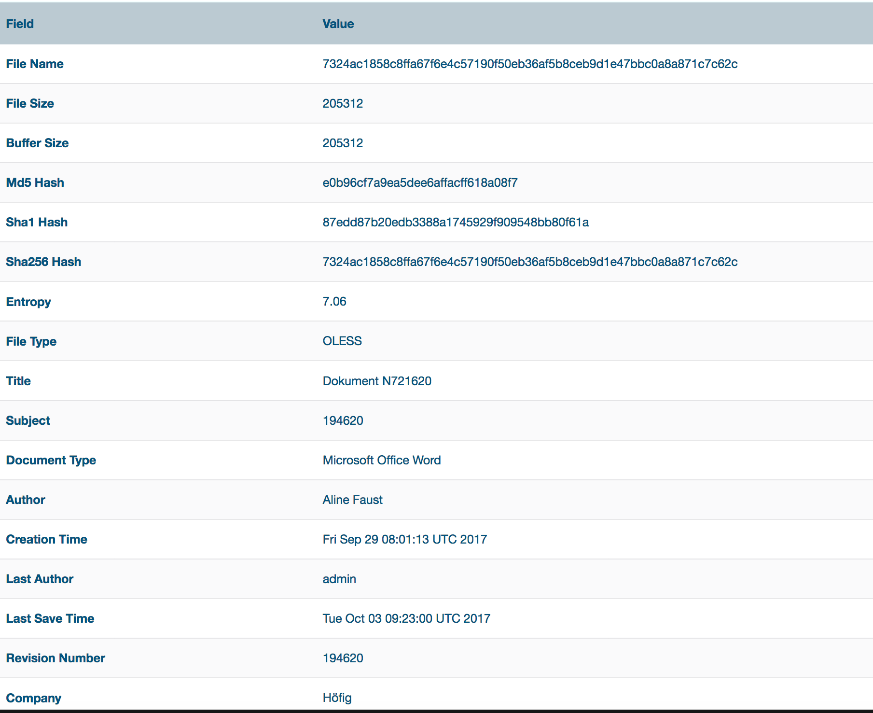Click the Microsoft Office Word value
Image resolution: width=873 pixels, height=713 pixels.
coord(381,460)
